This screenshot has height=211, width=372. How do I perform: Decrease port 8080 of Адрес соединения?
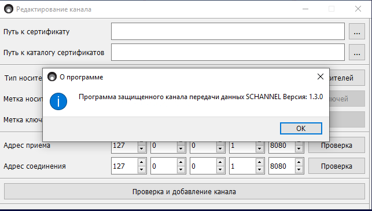coord(299,170)
